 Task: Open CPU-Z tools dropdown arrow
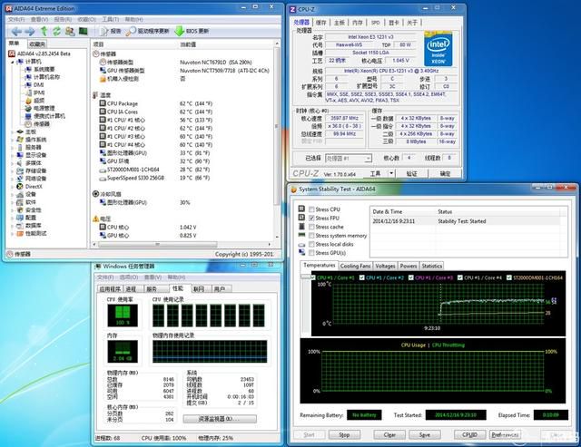[x=391, y=173]
